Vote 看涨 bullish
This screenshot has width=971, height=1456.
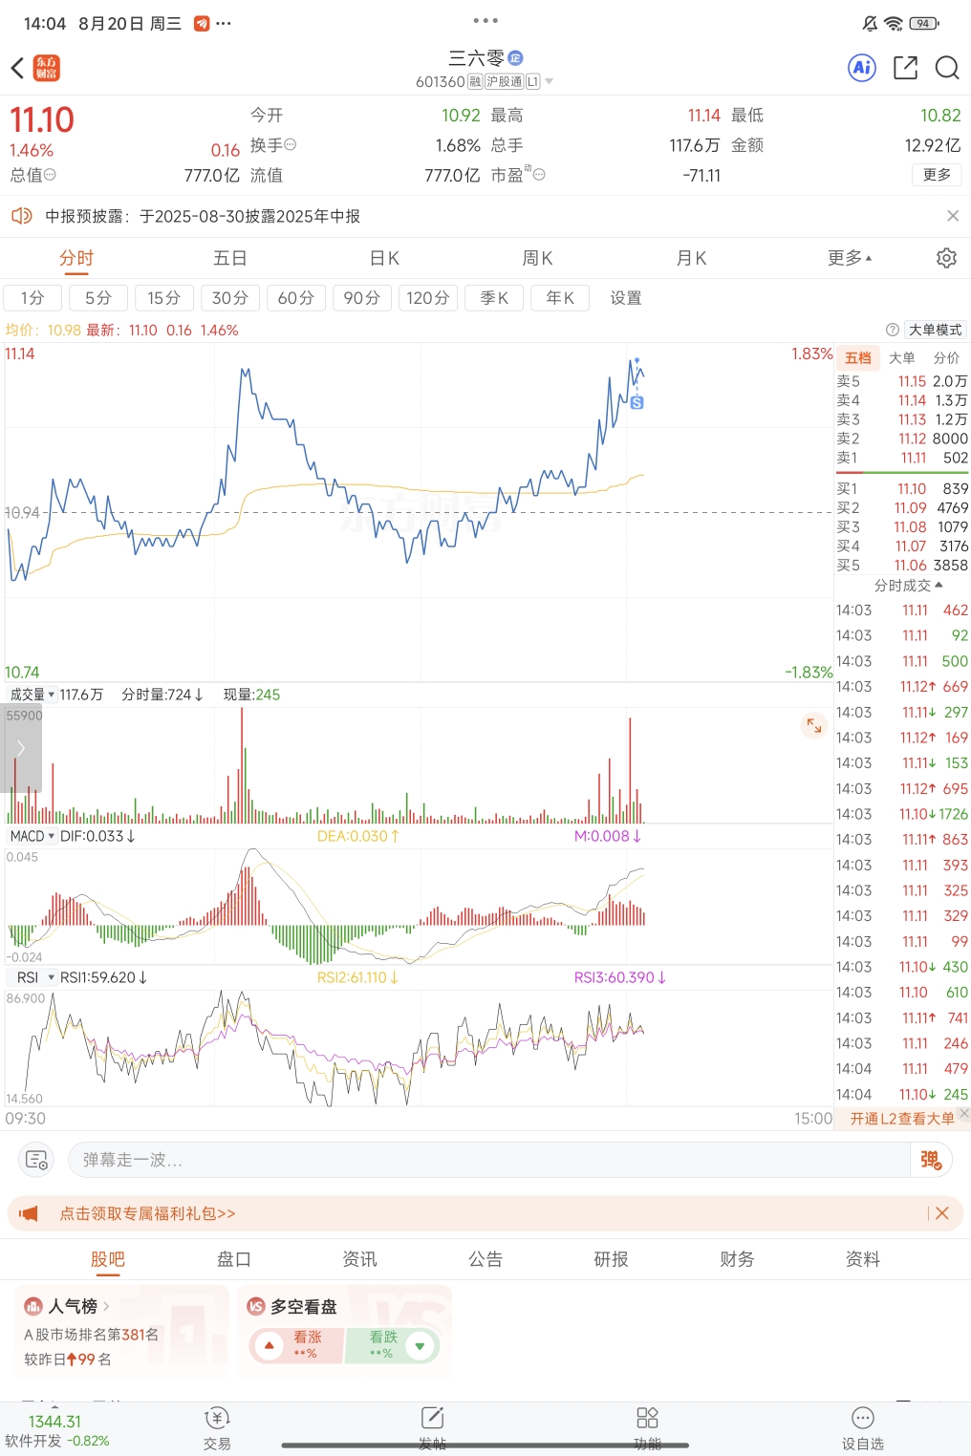296,1345
